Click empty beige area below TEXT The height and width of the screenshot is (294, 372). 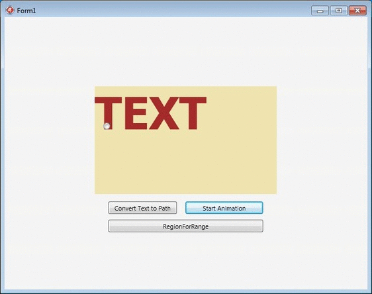click(x=185, y=162)
